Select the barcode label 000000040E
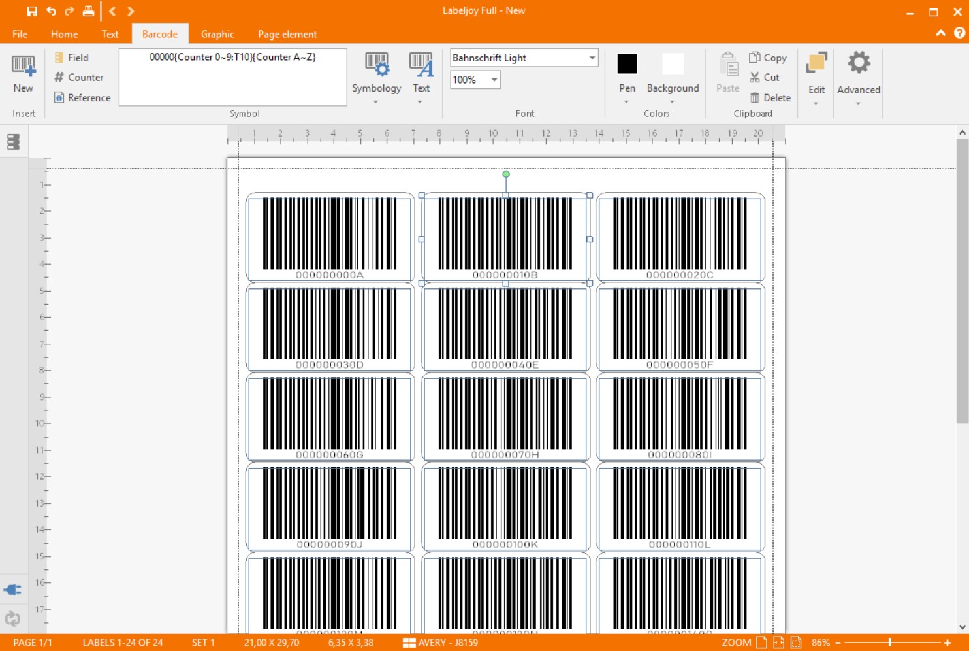 pyautogui.click(x=505, y=327)
